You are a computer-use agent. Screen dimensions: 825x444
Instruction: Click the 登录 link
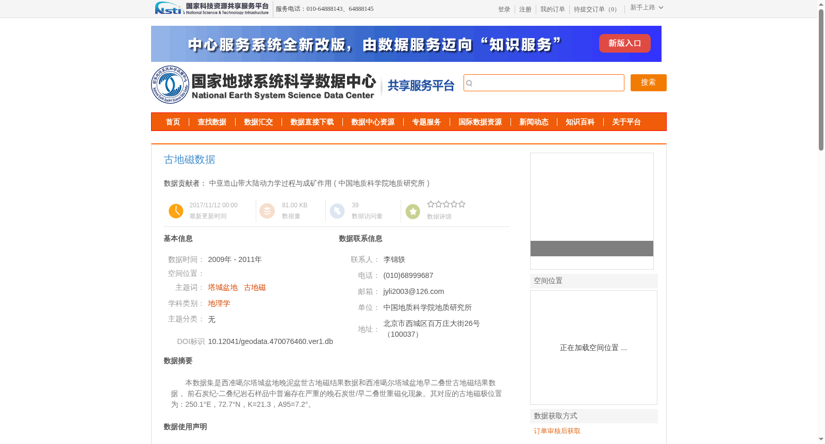tap(504, 9)
